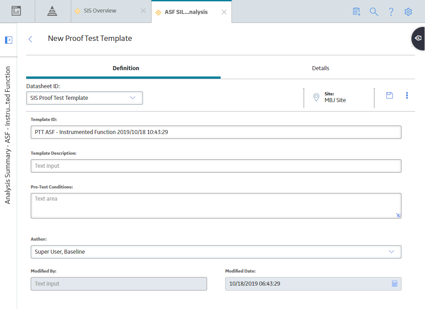Open the dashboard chart icon tab

tap(16, 11)
